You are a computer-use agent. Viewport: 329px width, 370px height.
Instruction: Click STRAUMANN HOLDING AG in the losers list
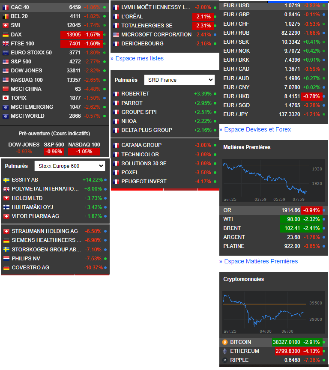tap(45, 231)
